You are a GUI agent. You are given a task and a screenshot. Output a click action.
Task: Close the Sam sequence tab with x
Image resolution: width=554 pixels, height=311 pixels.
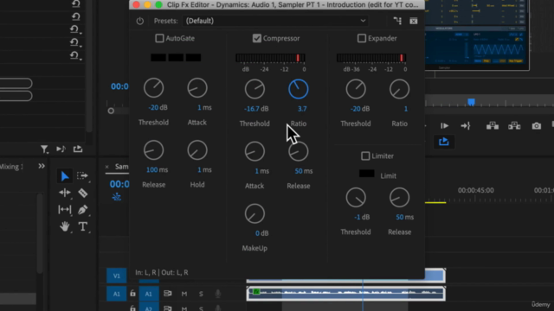107,167
